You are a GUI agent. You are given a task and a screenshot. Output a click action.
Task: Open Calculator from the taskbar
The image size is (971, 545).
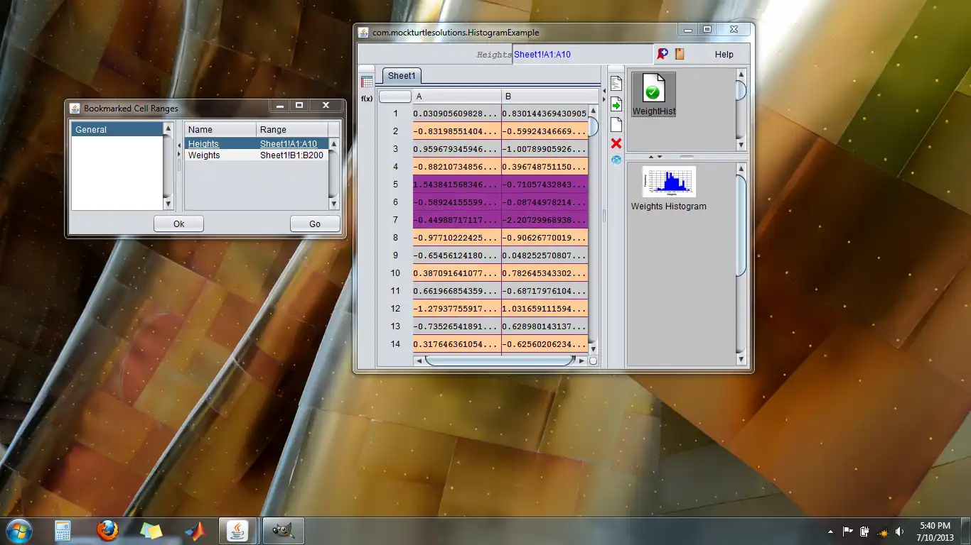coord(63,531)
